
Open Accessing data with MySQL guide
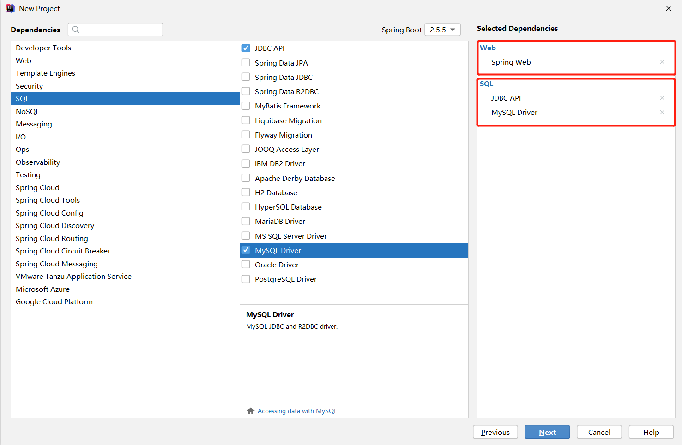point(297,411)
